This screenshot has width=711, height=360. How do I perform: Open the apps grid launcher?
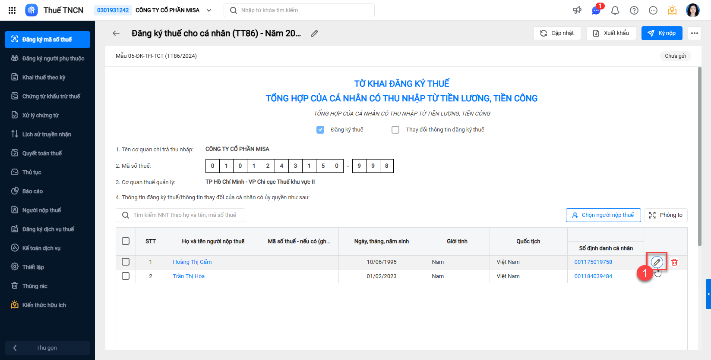click(x=12, y=10)
